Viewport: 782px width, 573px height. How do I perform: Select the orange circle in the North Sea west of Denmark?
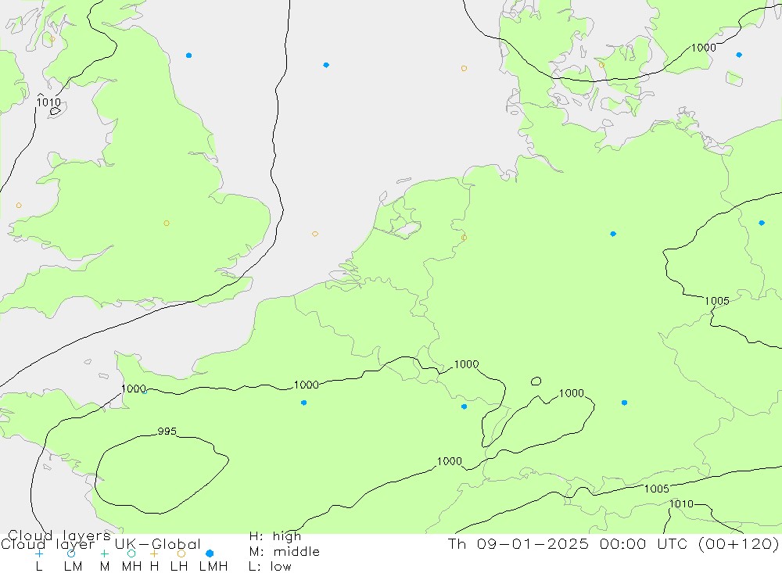point(464,68)
